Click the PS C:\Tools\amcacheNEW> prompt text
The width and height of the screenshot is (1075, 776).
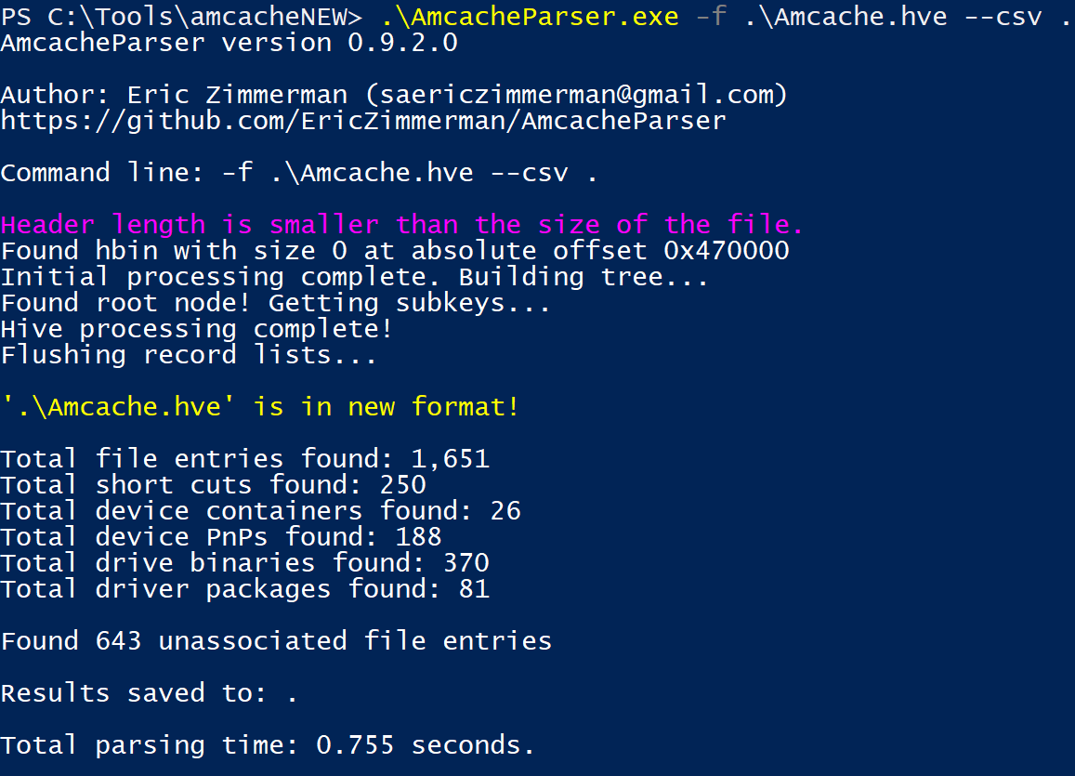click(182, 17)
